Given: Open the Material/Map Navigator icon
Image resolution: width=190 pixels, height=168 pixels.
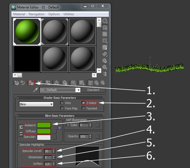Looking at the screenshot, I should coord(105,74).
